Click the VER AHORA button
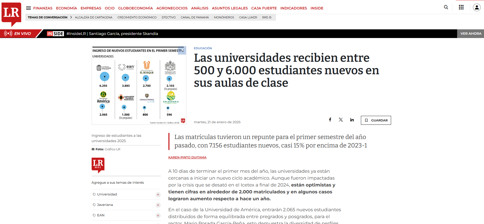This screenshot has height=224, width=484. pyautogui.click(x=471, y=34)
